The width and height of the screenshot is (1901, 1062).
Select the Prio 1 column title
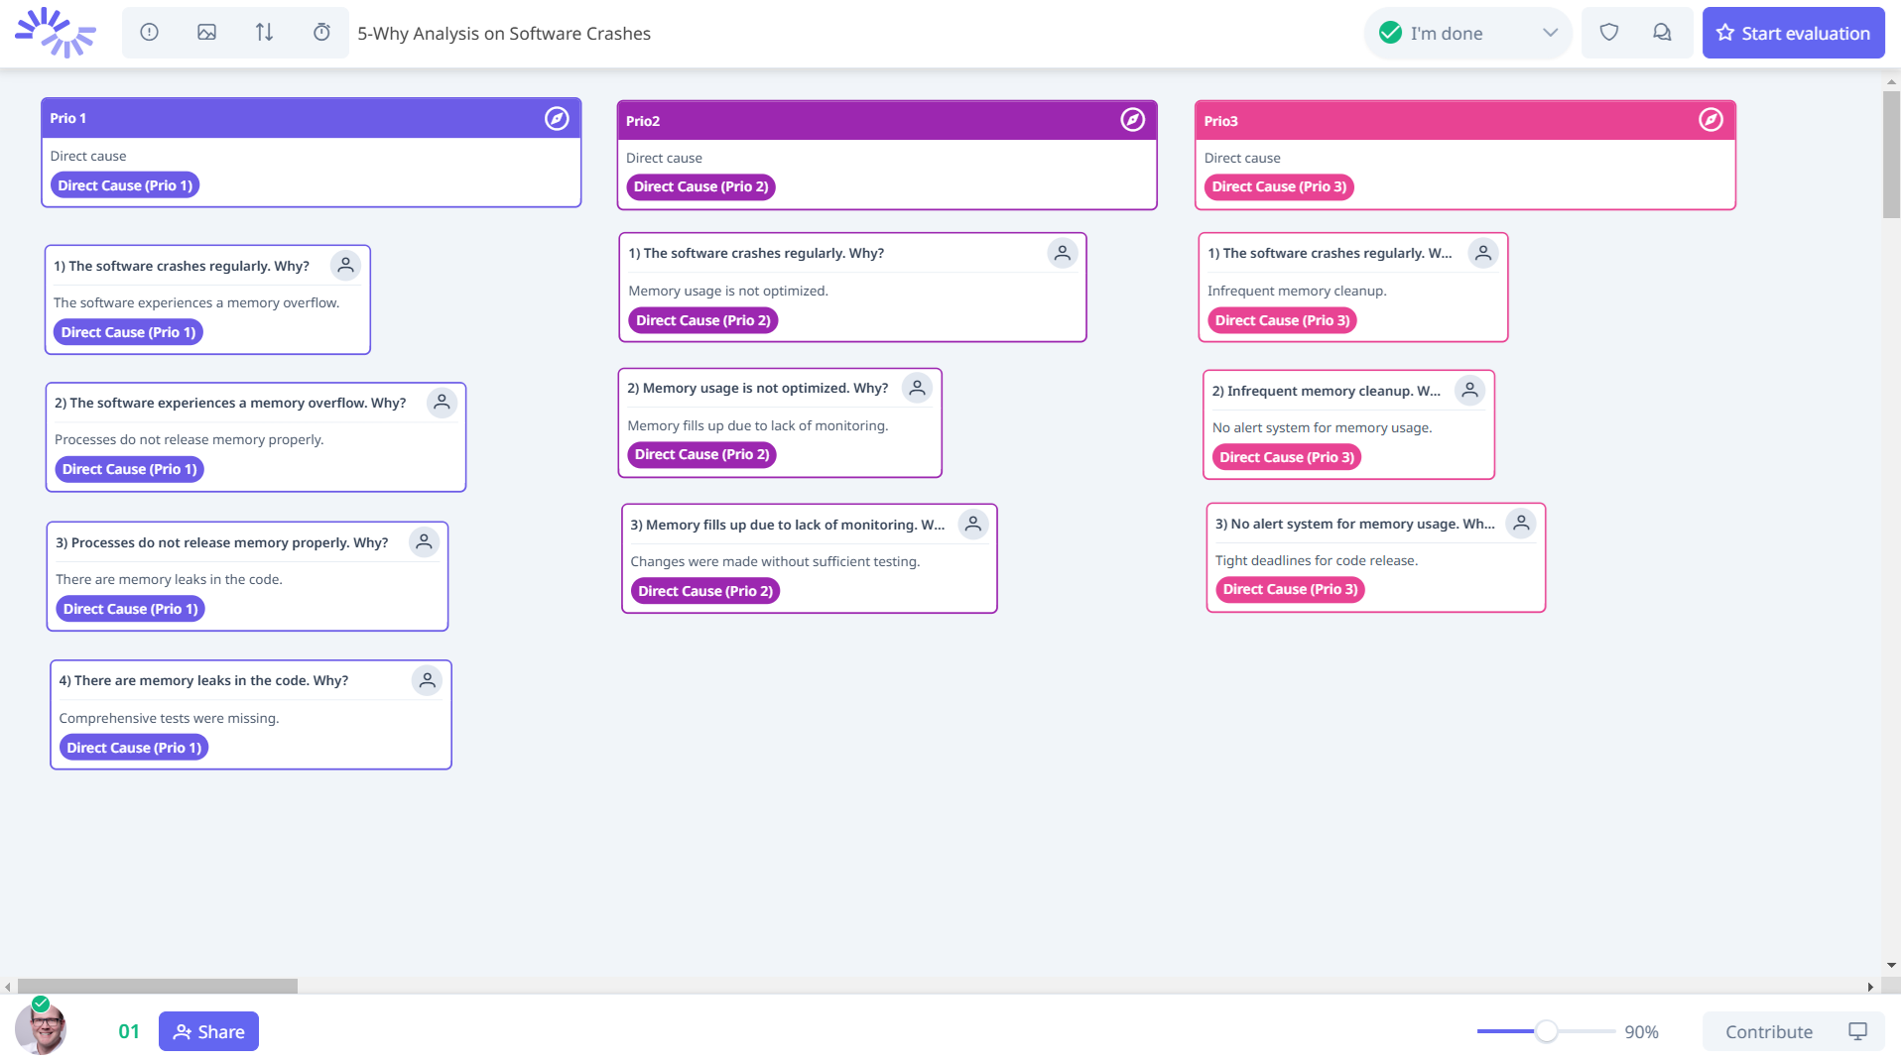[x=68, y=118]
